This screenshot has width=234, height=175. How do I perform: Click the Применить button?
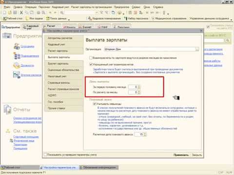click(x=181, y=155)
